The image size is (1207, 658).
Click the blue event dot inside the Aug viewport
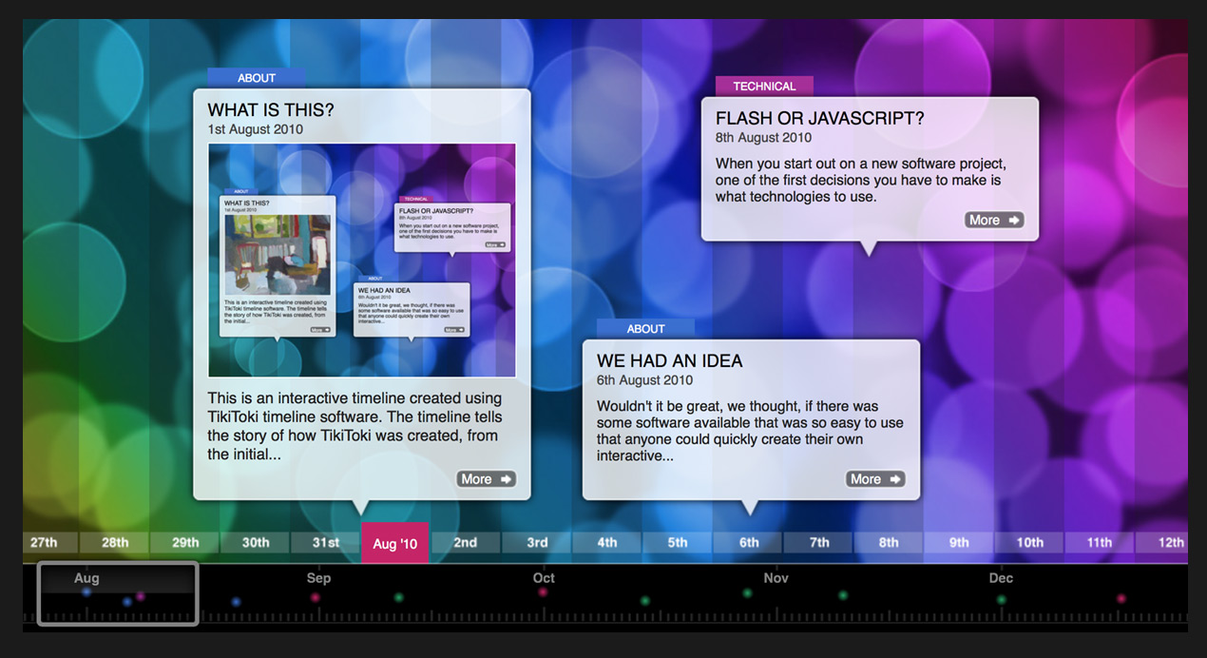click(x=86, y=591)
